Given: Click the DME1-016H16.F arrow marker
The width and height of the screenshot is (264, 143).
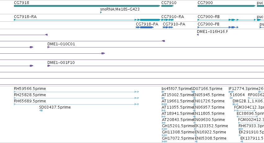Looking at the screenshot, I should coord(198,35).
